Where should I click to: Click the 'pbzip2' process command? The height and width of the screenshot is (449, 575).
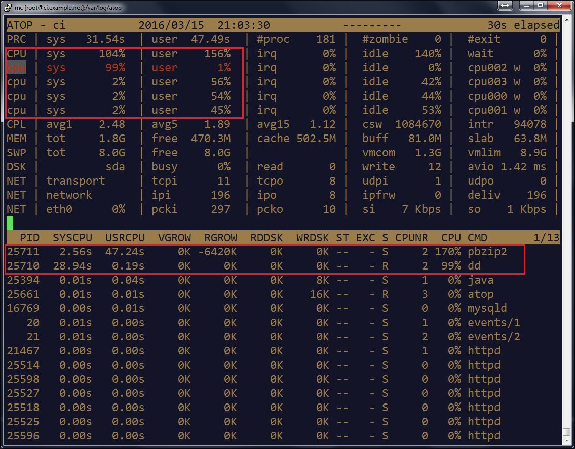click(x=487, y=252)
